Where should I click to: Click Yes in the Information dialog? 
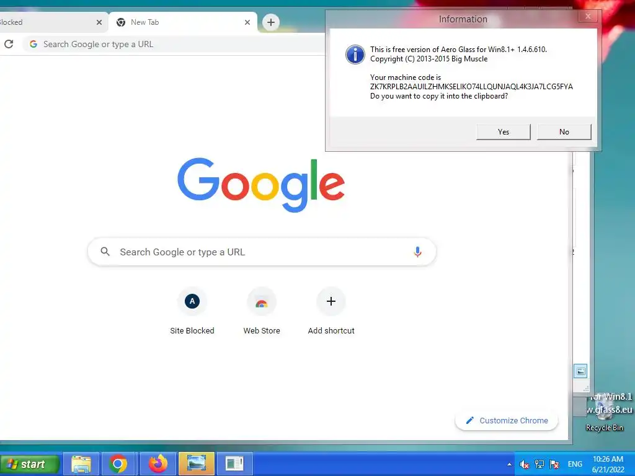click(504, 132)
